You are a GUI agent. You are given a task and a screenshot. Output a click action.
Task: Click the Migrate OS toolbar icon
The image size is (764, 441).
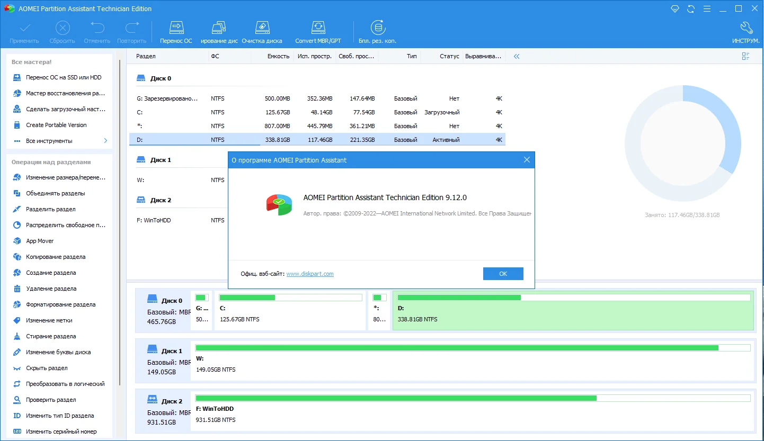(x=176, y=28)
